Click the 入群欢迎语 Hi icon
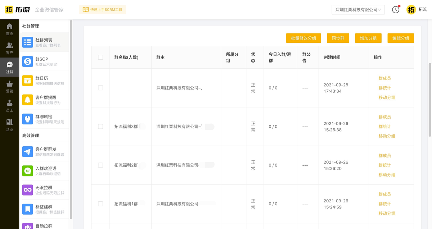The image size is (432, 229). pos(27,170)
